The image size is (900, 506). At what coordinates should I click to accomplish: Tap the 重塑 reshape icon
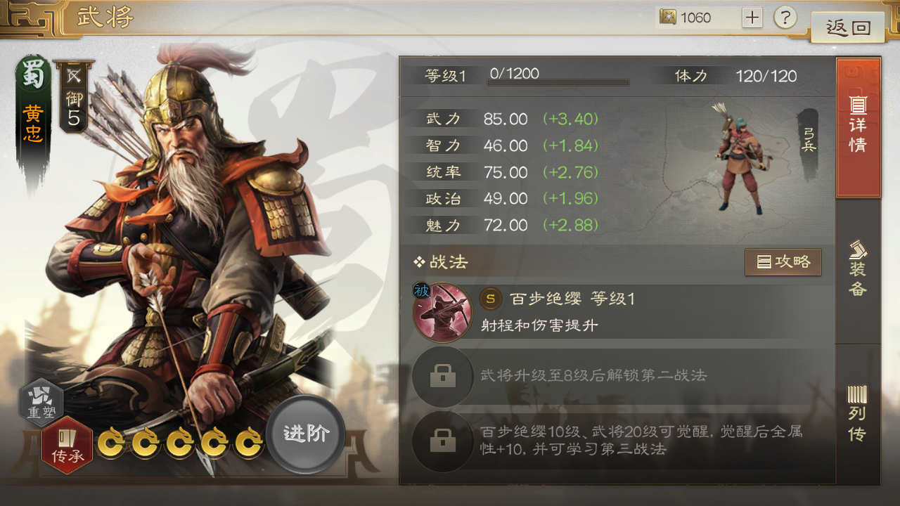click(x=40, y=403)
